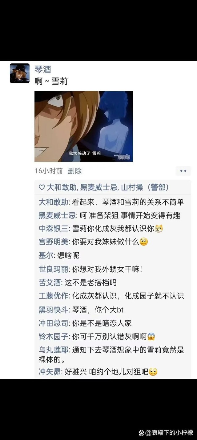
Task: Tap commenter name 冲田总司
Action: (x=54, y=323)
